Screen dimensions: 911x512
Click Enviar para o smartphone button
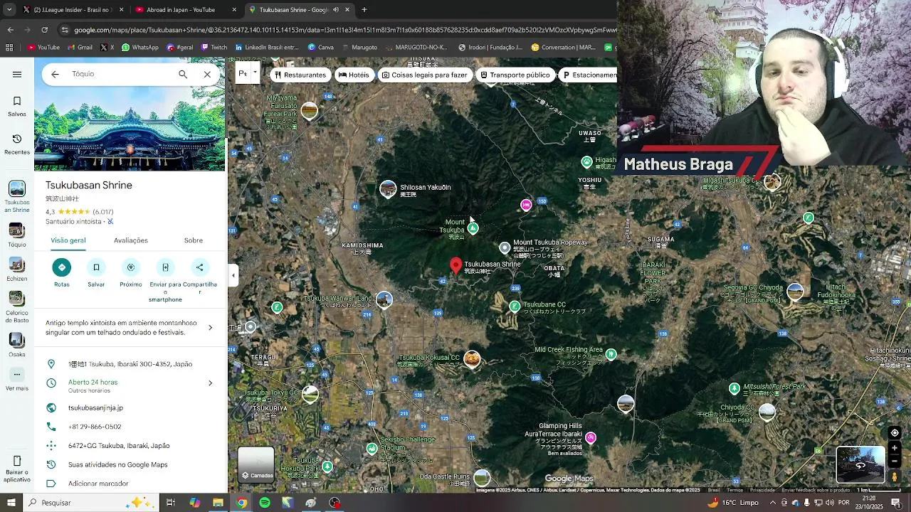[x=165, y=281]
